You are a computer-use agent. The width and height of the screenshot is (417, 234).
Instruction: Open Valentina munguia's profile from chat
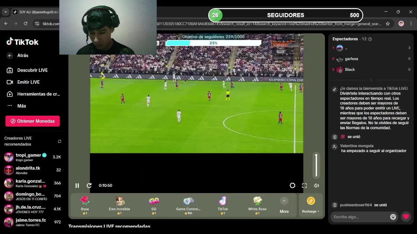[357, 146]
